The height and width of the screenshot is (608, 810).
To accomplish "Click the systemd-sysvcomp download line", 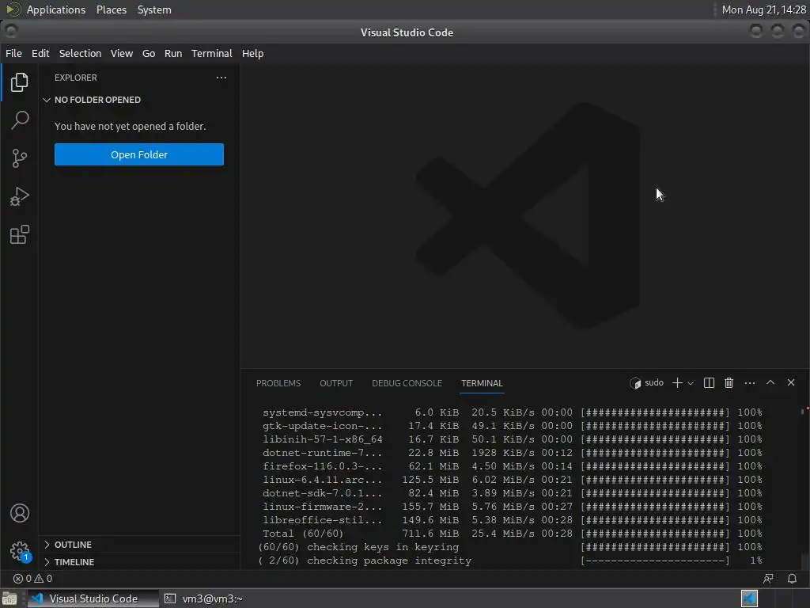I will click(x=512, y=412).
